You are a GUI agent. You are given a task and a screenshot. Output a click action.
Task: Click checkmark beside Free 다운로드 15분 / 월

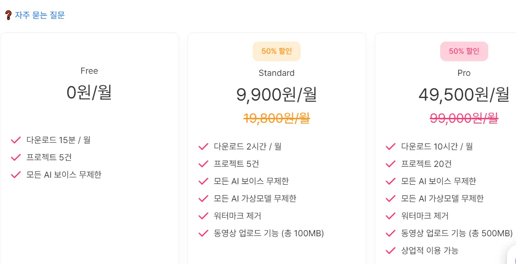[16, 140]
